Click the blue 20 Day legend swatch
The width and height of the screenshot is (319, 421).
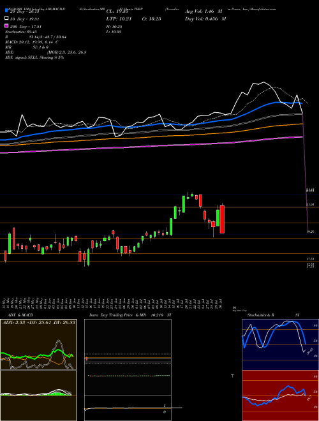6,11
